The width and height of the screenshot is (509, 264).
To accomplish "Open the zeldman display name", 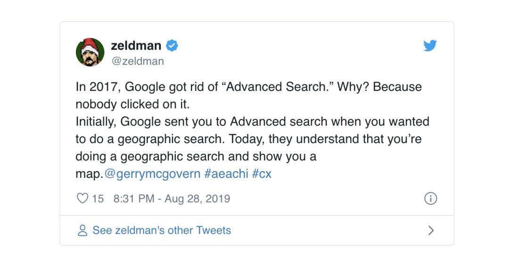I will tap(136, 45).
